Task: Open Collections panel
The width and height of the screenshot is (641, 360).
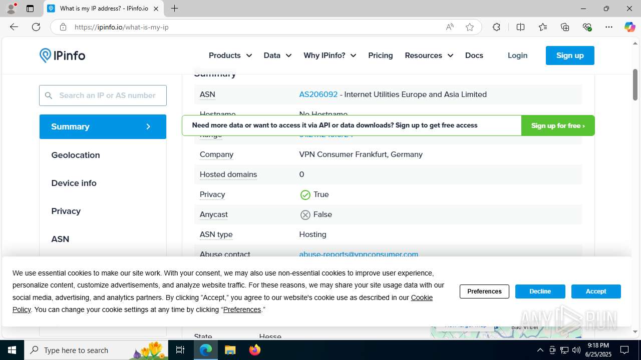Action: [565, 27]
